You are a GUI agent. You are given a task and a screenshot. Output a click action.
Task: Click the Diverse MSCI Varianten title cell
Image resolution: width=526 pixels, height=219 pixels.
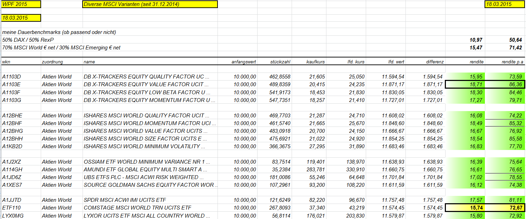(150, 4)
